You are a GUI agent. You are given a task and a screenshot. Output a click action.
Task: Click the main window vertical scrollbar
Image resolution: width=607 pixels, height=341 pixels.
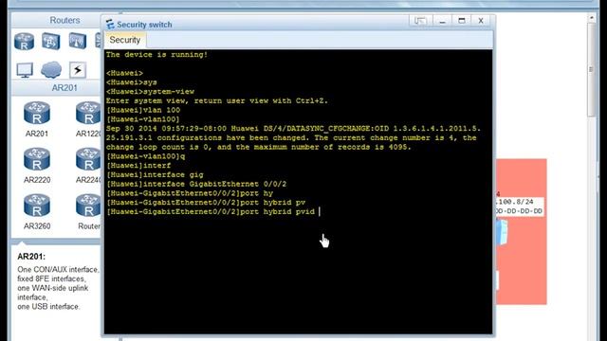point(591,69)
